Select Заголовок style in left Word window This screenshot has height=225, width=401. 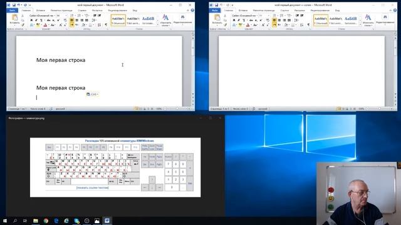tap(148, 20)
